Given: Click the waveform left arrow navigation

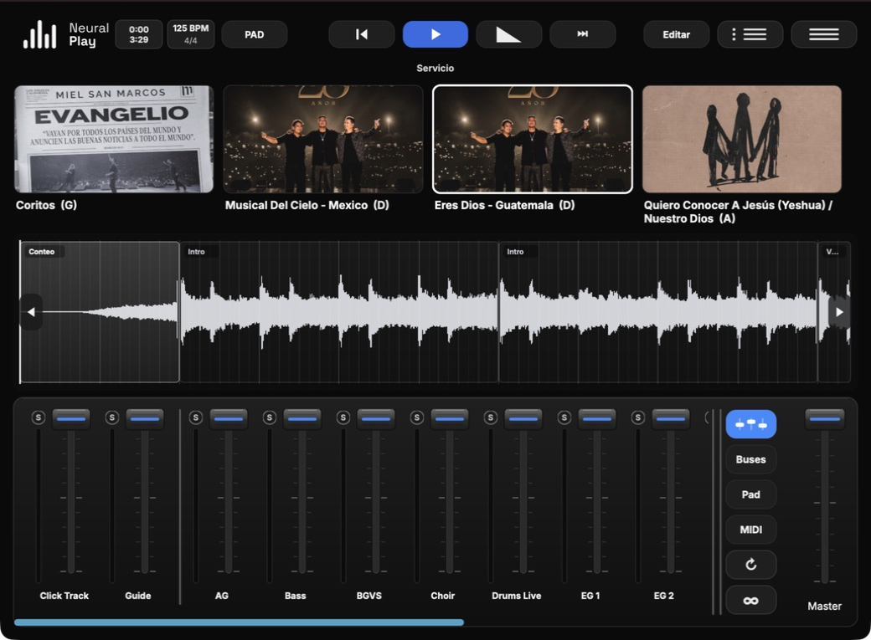Looking at the screenshot, I should (x=31, y=312).
